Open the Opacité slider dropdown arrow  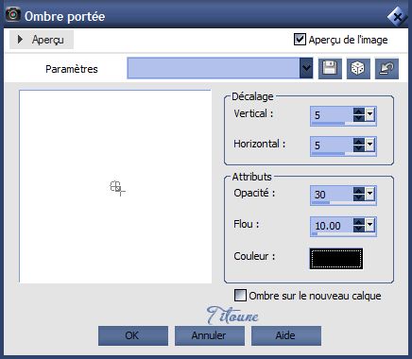coord(369,194)
